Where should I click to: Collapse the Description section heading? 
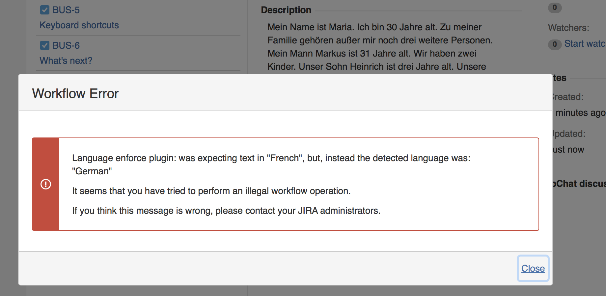click(x=286, y=10)
